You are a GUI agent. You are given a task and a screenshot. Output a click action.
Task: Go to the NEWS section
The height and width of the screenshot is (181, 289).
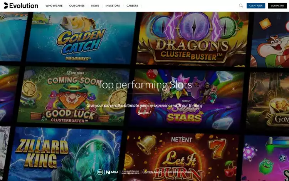tap(95, 6)
